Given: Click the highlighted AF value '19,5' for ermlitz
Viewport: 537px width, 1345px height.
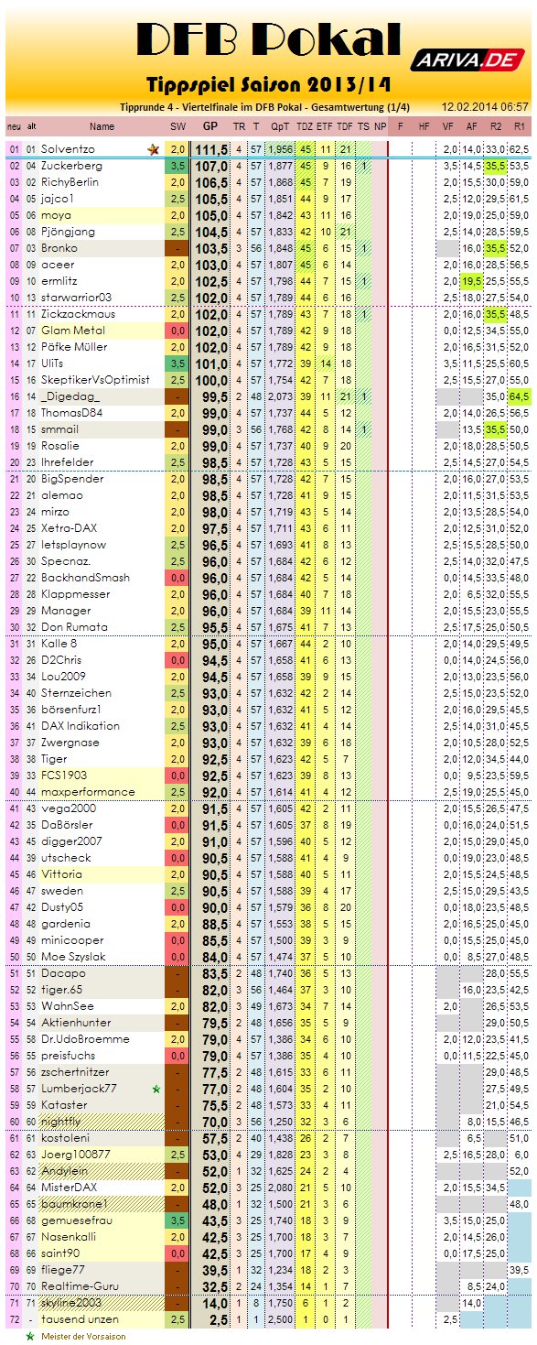Looking at the screenshot, I should point(471,281).
